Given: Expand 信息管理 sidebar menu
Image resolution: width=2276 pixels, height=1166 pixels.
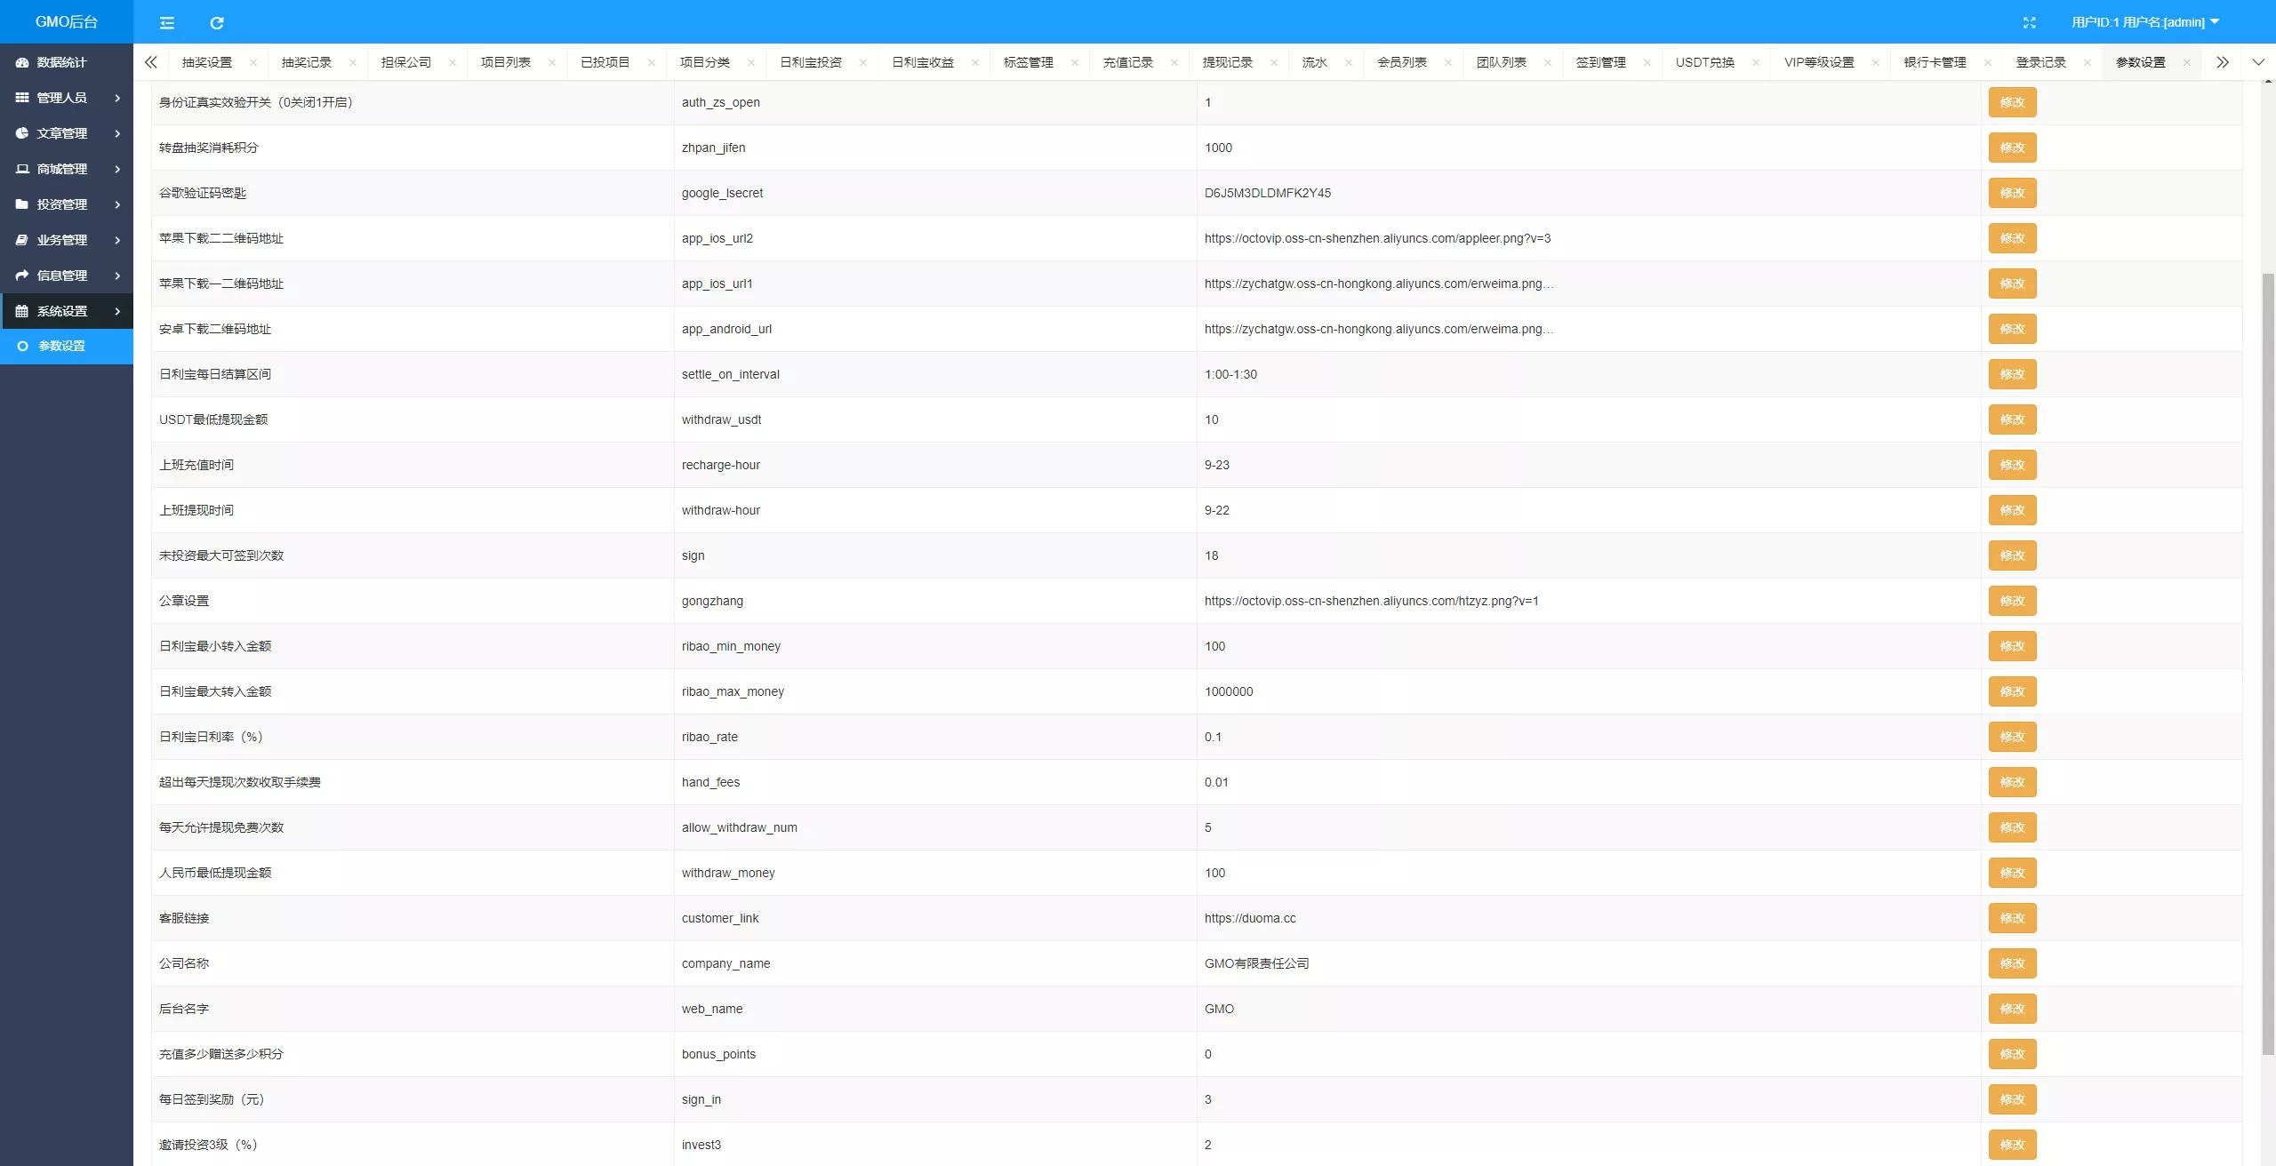Looking at the screenshot, I should 67,276.
